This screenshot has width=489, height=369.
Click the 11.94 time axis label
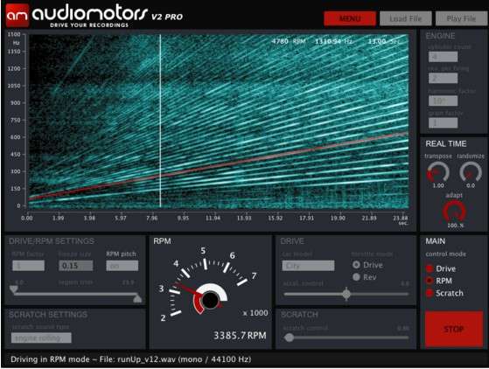point(213,218)
